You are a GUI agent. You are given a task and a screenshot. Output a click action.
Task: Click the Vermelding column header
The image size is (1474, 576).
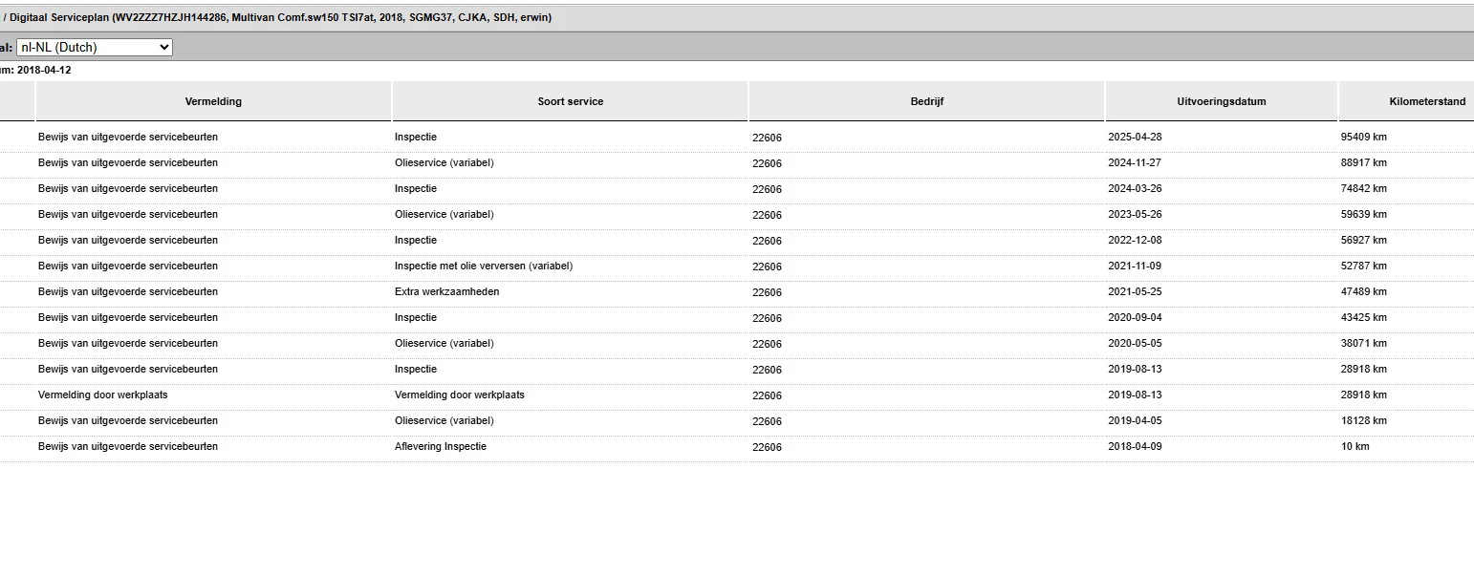tap(213, 101)
